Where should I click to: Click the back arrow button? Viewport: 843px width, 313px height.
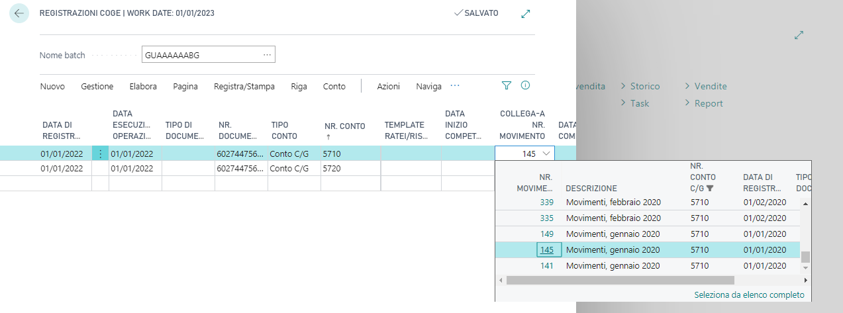click(19, 13)
